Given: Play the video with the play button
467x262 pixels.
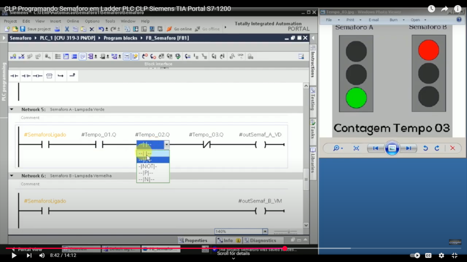Looking at the screenshot, I should (14, 255).
